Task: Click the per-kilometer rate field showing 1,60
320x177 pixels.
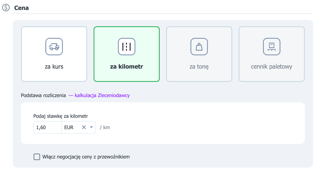Action: (x=48, y=127)
